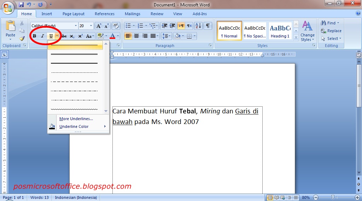The image size is (362, 201).
Task: Choose More Underlines option
Action: (76, 119)
